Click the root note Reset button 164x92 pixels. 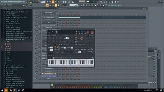[50, 58]
